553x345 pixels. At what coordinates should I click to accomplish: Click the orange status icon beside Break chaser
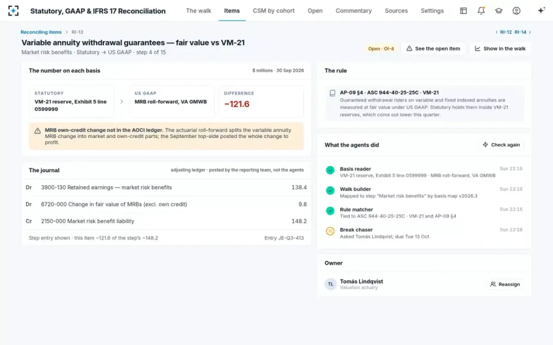(x=330, y=231)
